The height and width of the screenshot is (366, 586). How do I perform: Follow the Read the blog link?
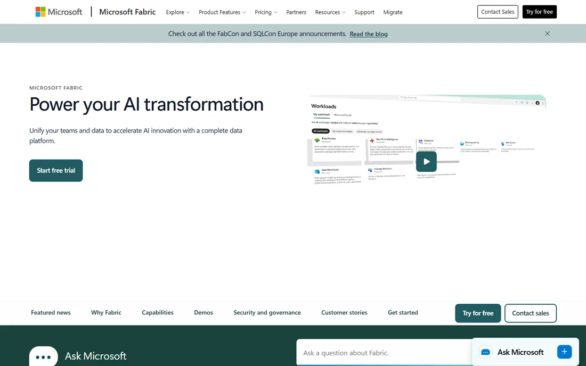click(x=369, y=34)
